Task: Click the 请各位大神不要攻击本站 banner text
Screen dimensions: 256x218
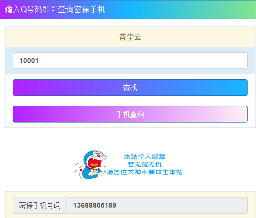Action: [x=145, y=172]
